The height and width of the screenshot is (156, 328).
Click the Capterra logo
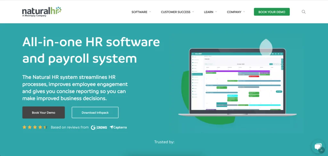(118, 127)
